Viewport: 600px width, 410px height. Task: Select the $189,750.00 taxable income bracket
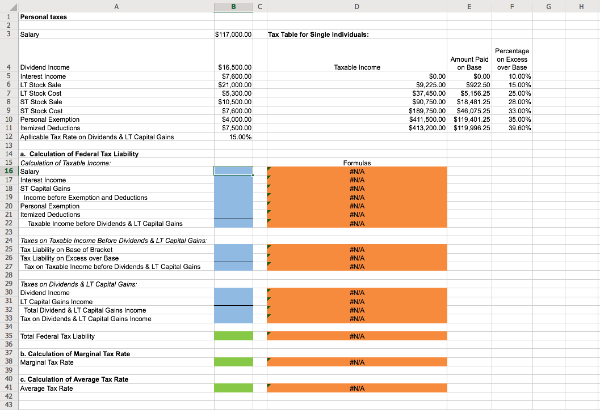(x=356, y=110)
